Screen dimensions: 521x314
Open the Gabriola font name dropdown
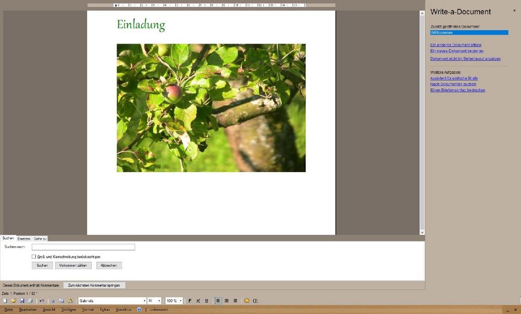pyautogui.click(x=144, y=300)
